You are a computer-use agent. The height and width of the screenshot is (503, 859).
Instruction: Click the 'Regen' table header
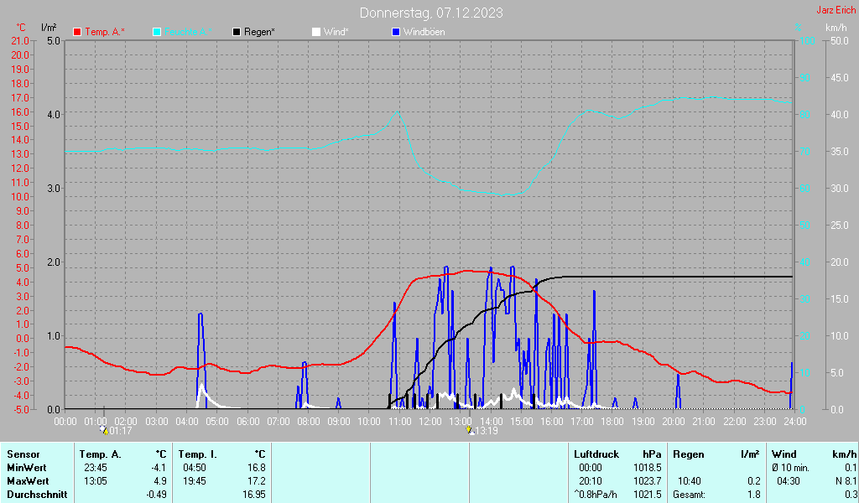click(x=688, y=454)
